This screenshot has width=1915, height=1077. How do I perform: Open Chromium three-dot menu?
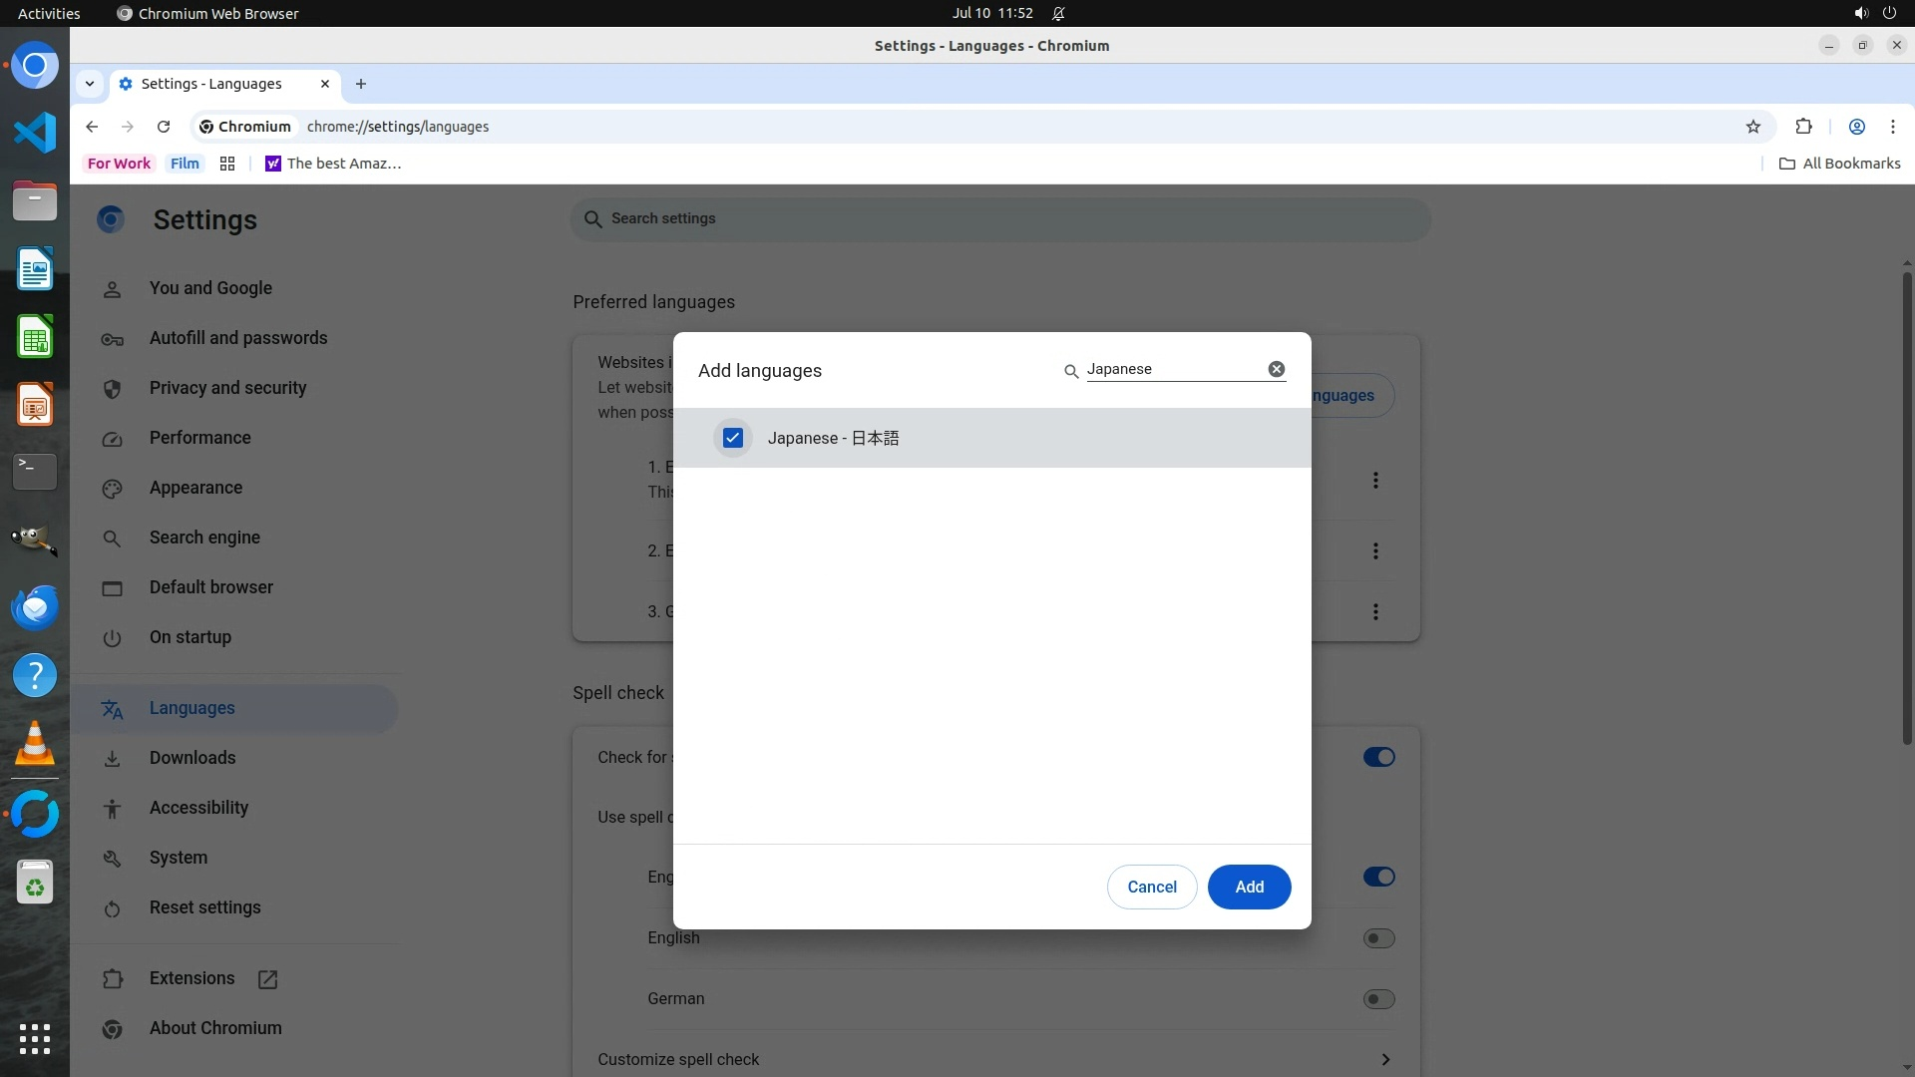[x=1892, y=127]
